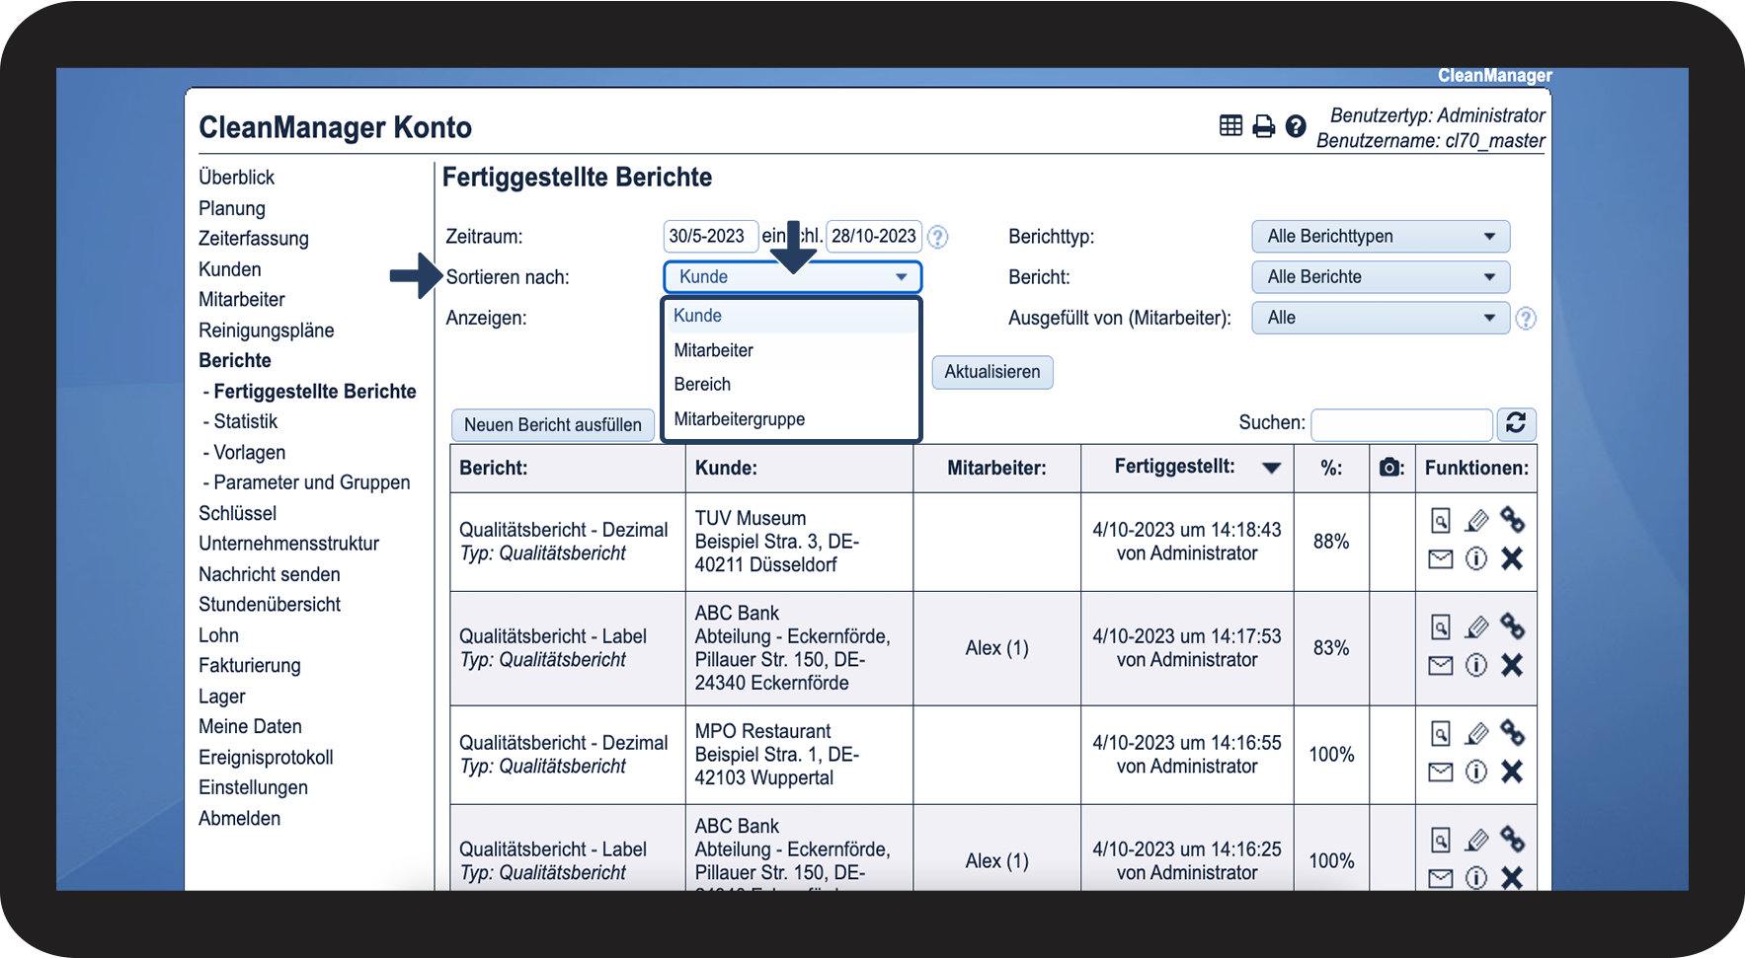1745x958 pixels.
Task: Click help icon beside Ausgefüllt von dropdown
Action: (x=1526, y=319)
